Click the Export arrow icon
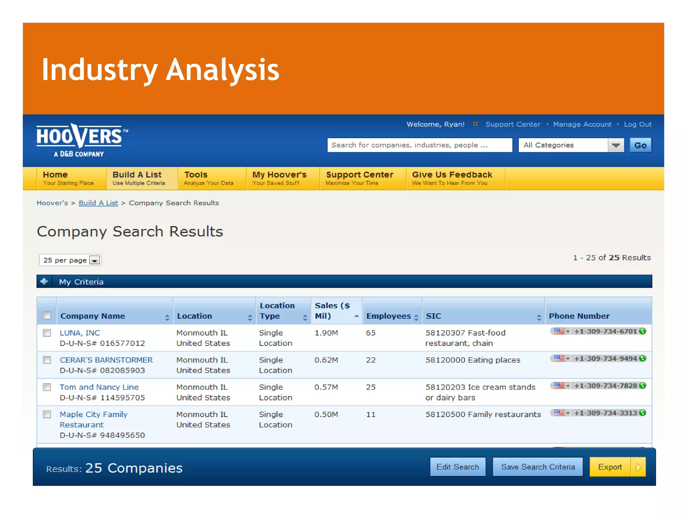 click(x=638, y=467)
